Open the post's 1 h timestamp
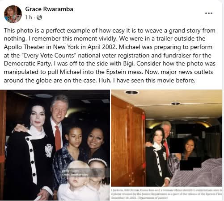This screenshot has width=224, height=201. 29,17
